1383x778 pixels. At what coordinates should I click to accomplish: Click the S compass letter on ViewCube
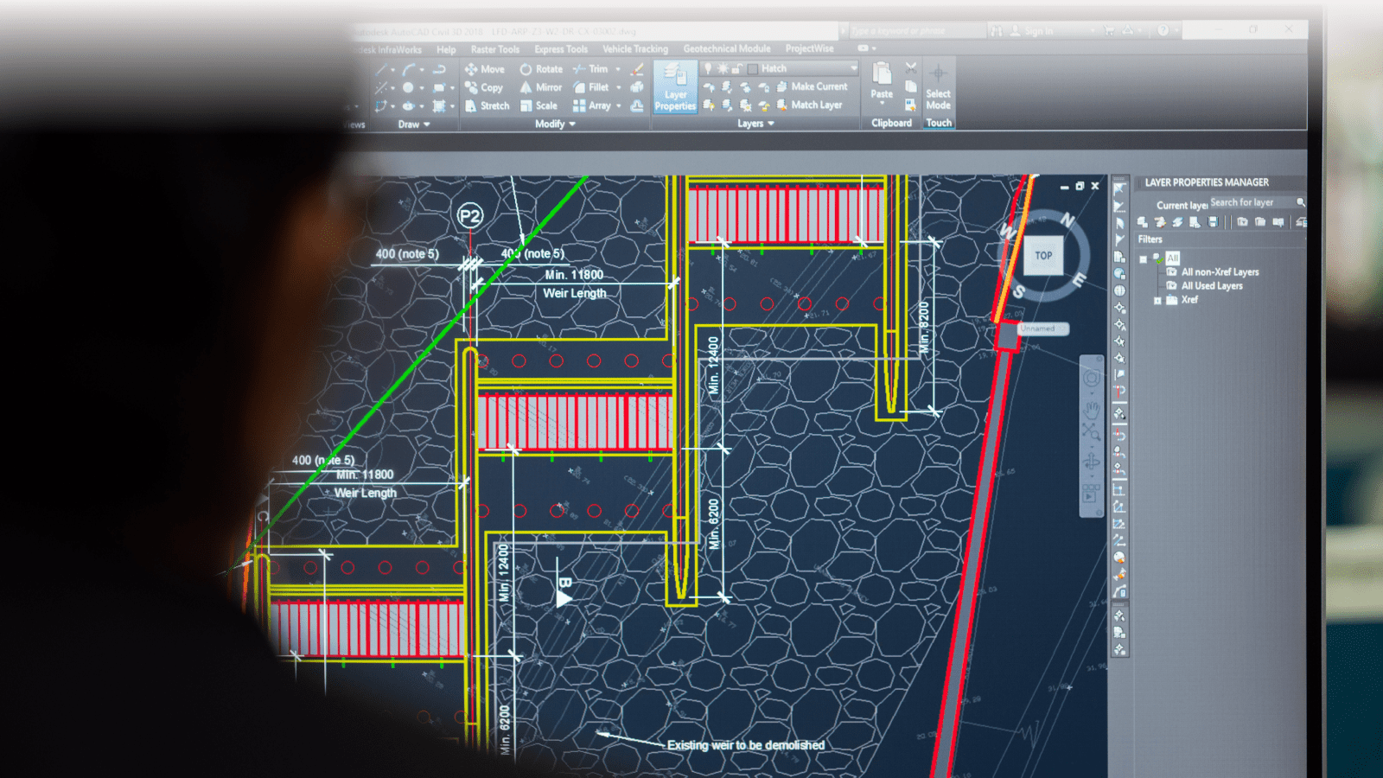(1019, 291)
